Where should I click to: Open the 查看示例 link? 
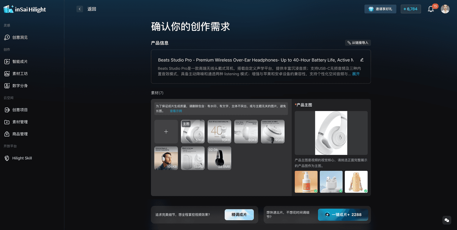[176, 111]
